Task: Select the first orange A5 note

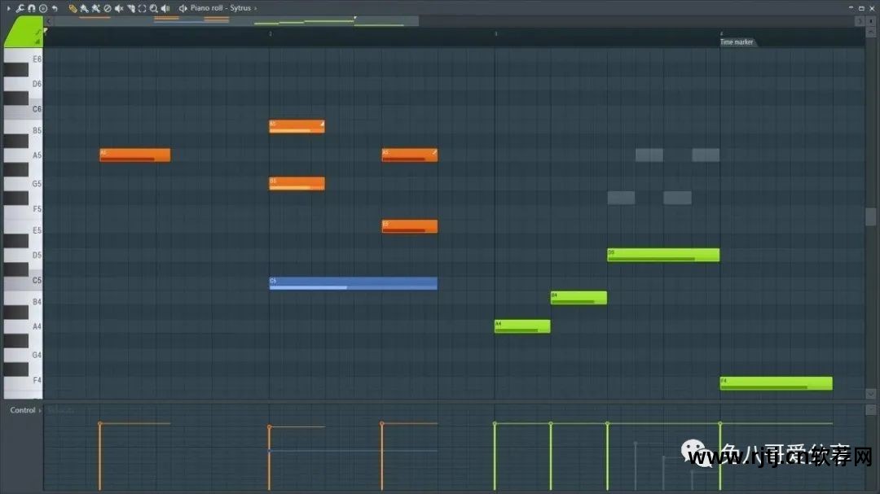Action: [x=134, y=155]
